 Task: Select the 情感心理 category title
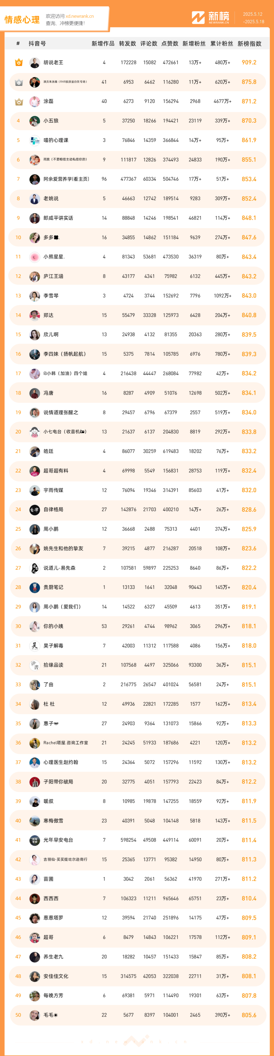point(22,20)
